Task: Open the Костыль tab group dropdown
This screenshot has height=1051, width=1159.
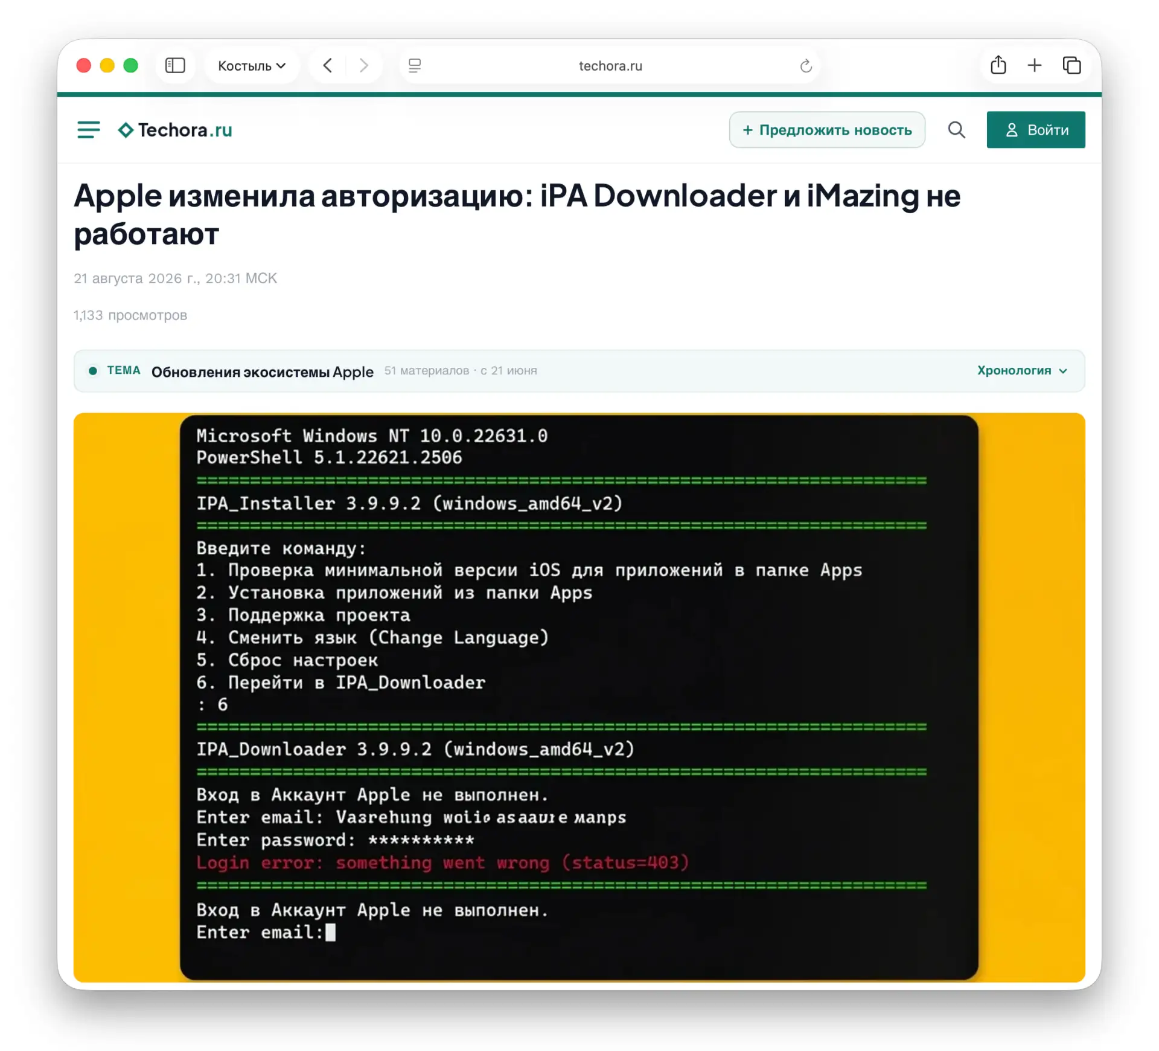Action: (x=252, y=65)
